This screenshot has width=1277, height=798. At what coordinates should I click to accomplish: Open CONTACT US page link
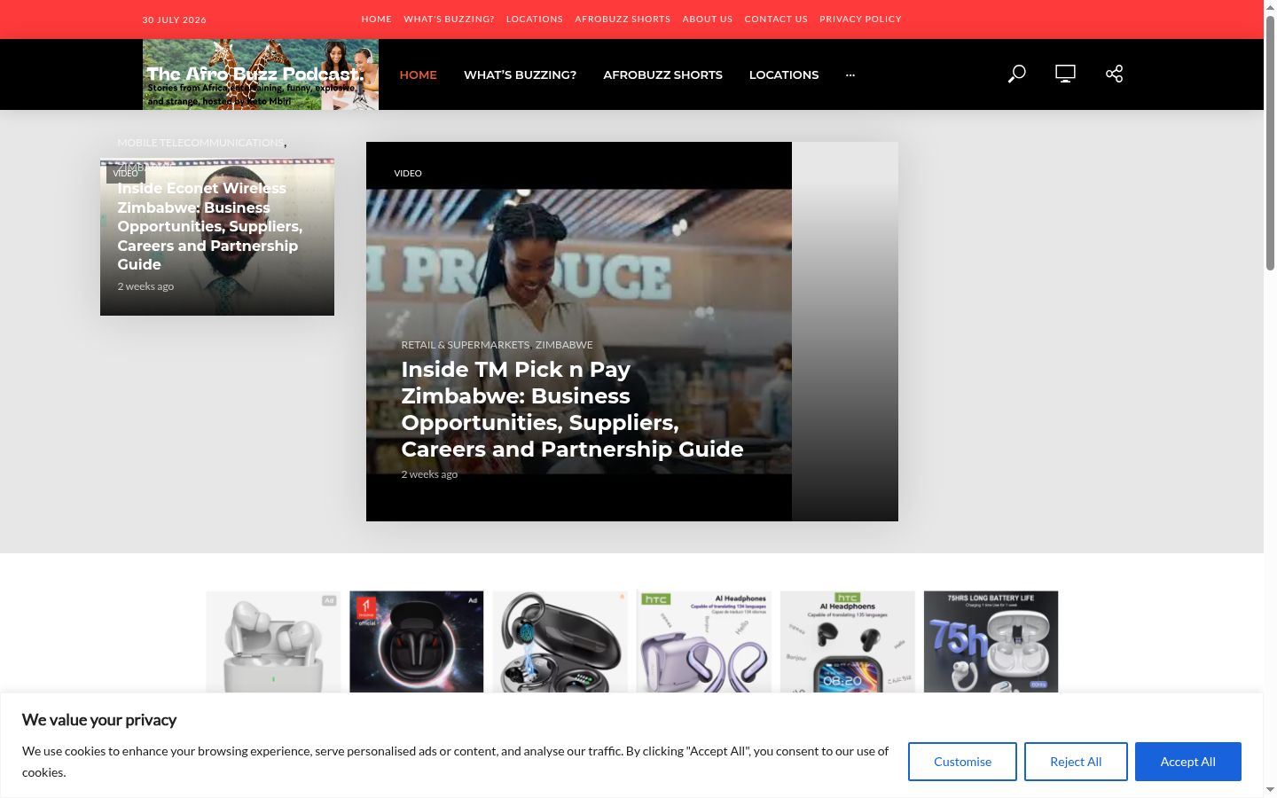pos(776,19)
